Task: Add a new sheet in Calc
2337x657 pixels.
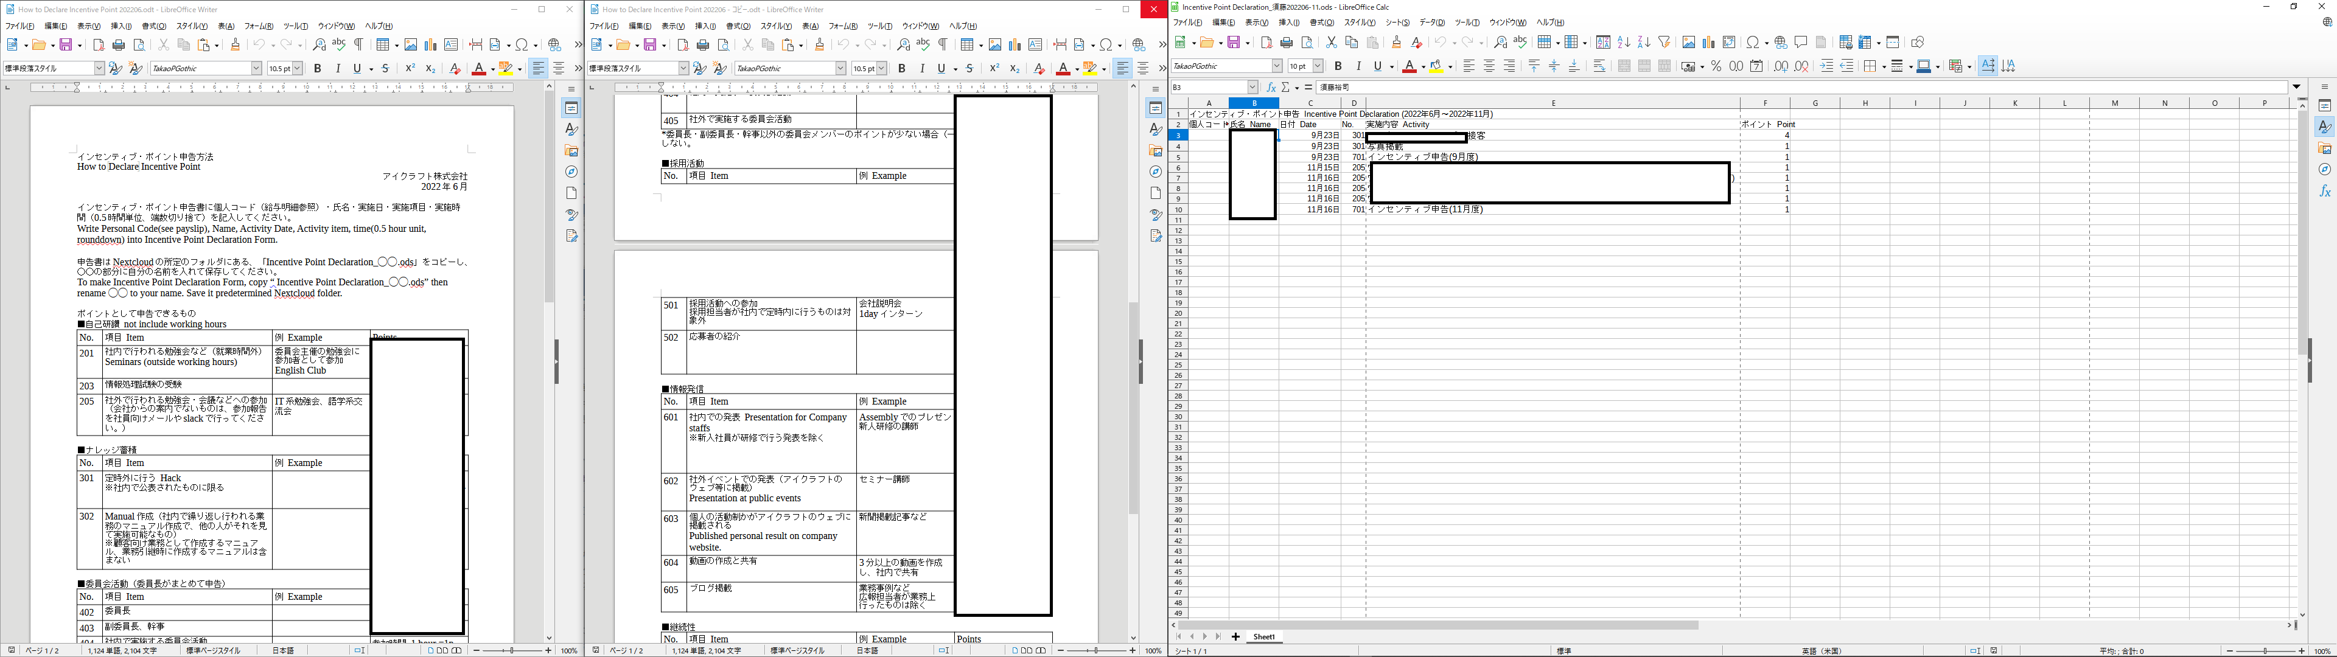Action: pos(1235,637)
